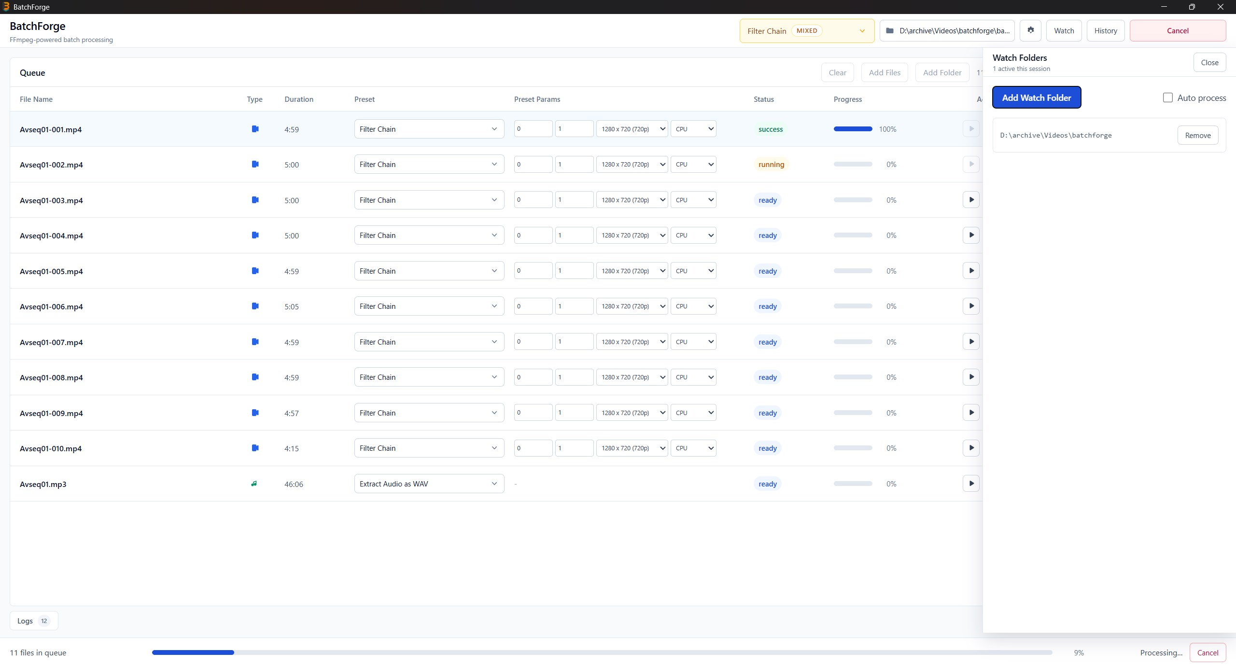Click first param field for Avseq01-009.mp4

(x=533, y=413)
